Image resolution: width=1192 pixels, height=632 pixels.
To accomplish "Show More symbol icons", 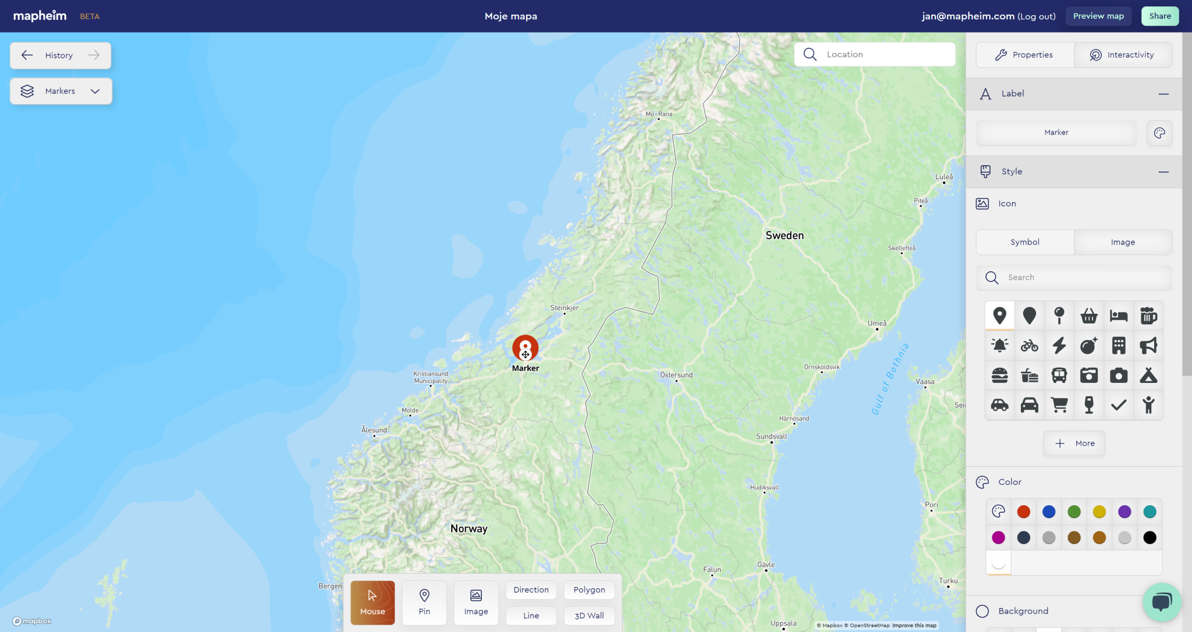I will 1074,443.
